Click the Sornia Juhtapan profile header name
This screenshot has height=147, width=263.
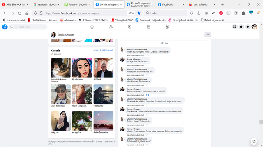pos(66,35)
